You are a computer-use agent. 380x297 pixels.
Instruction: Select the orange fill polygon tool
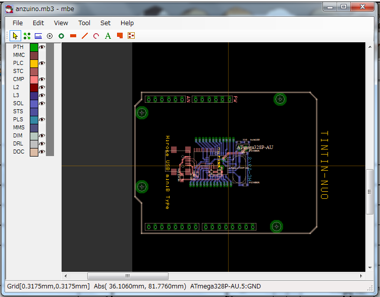[x=120, y=36]
